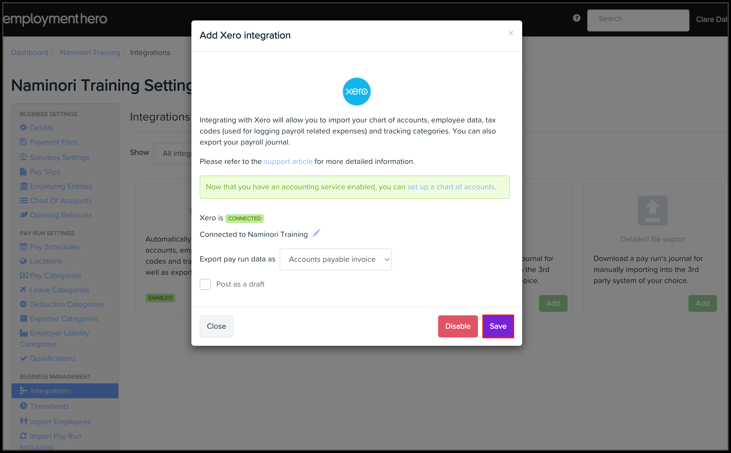This screenshot has height=453, width=731.
Task: Click the help question mark icon
Action: [x=576, y=18]
